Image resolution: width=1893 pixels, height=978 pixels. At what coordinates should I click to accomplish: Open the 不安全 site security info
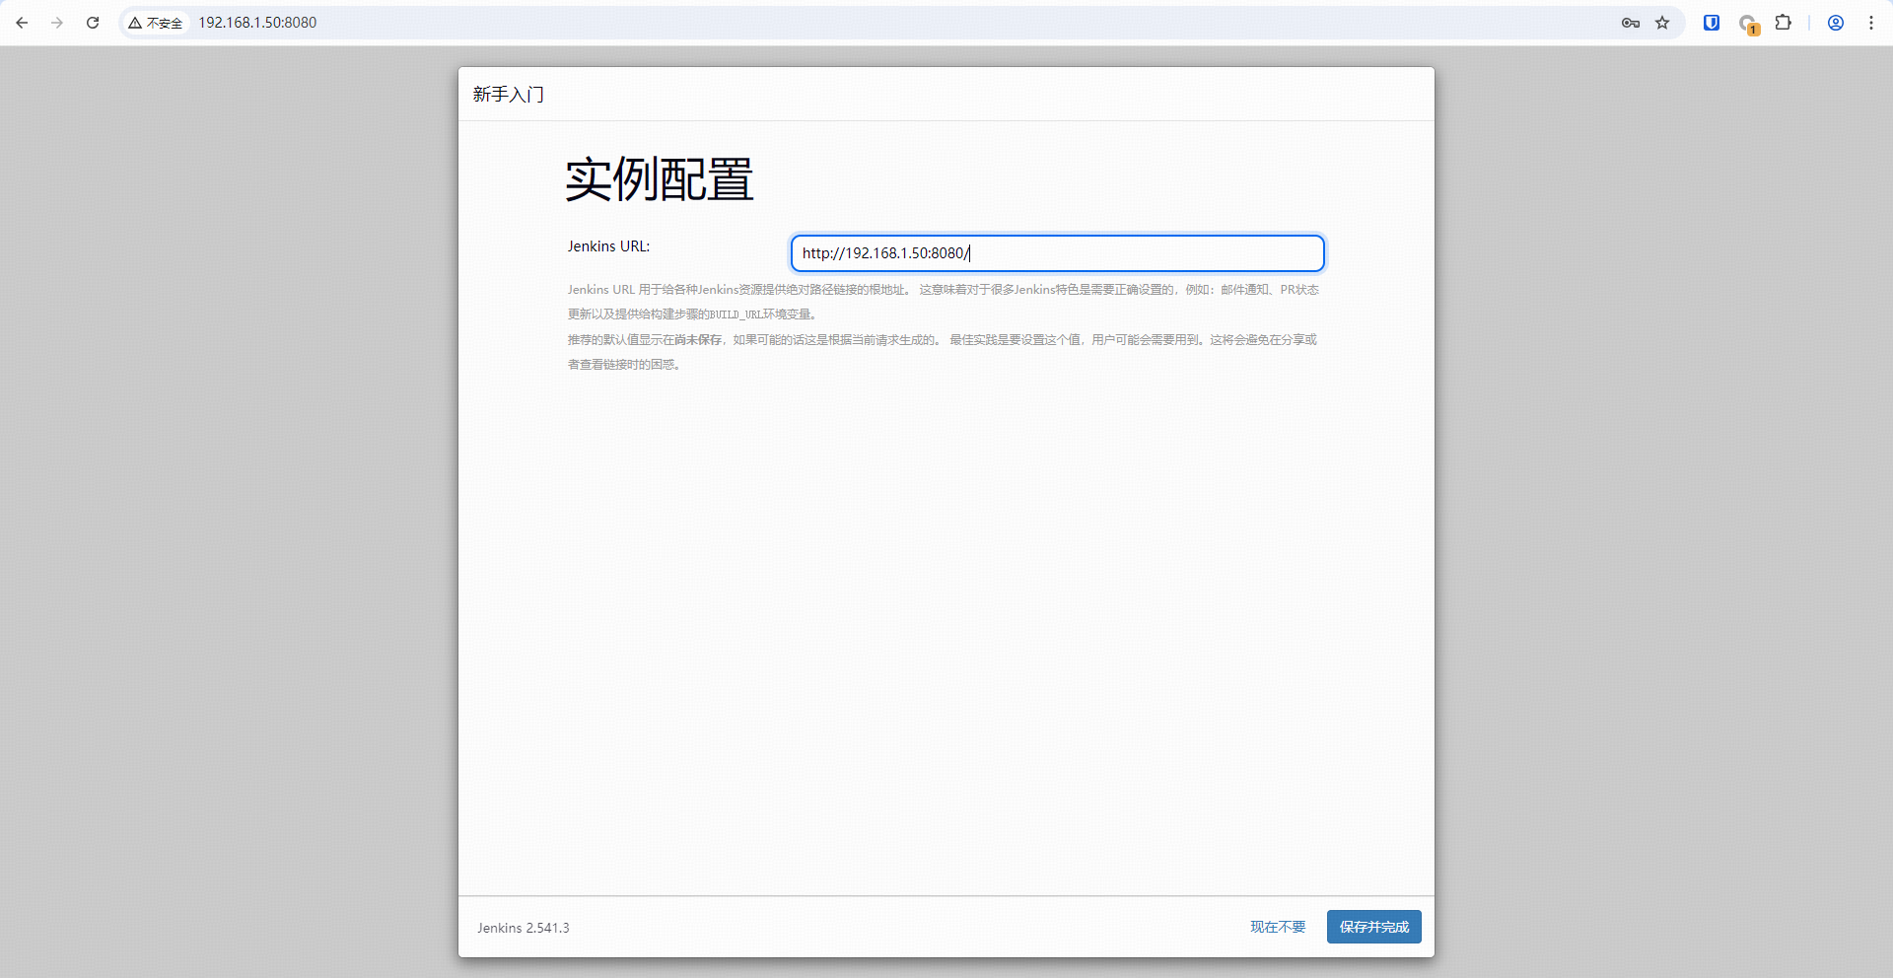156,23
